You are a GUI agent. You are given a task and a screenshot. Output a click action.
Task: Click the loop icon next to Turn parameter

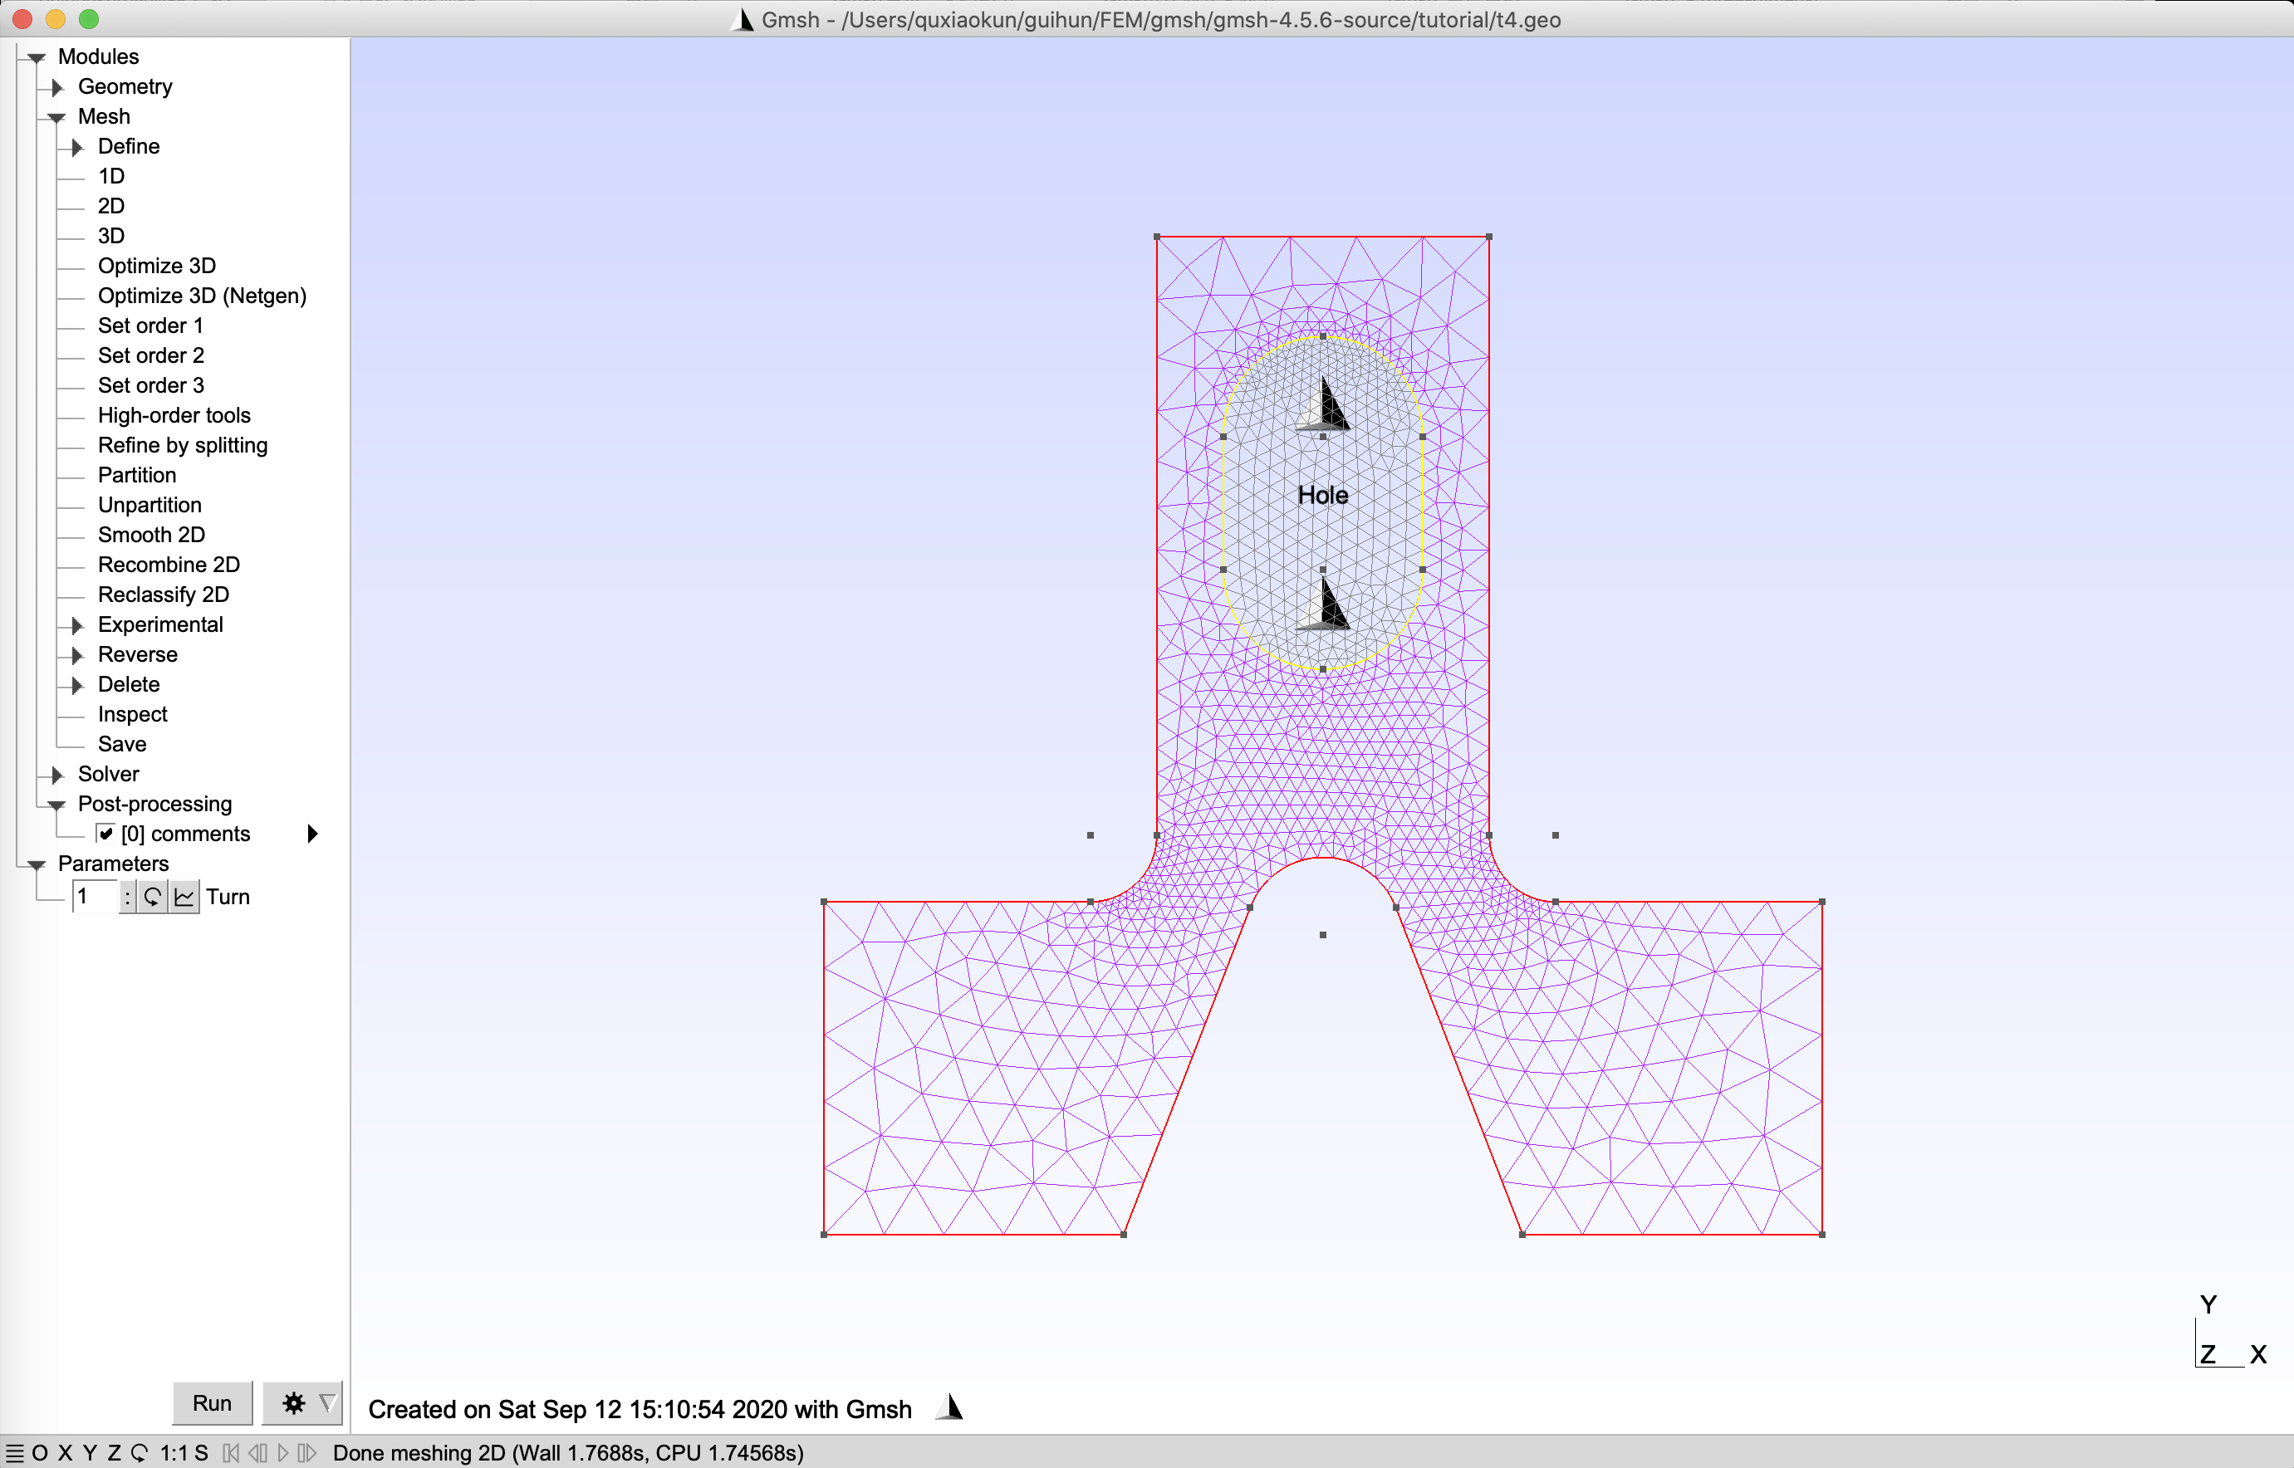click(x=153, y=897)
